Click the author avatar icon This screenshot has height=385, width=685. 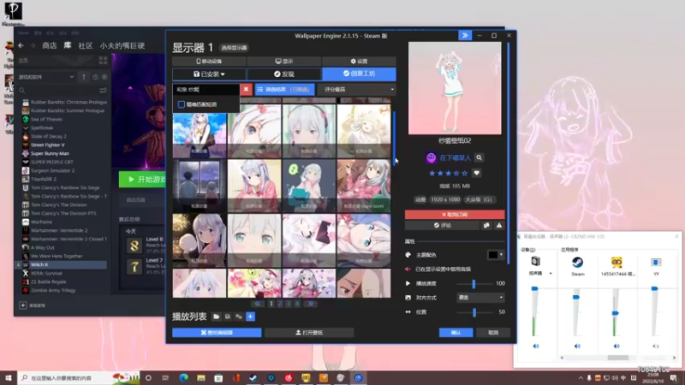[x=431, y=157]
